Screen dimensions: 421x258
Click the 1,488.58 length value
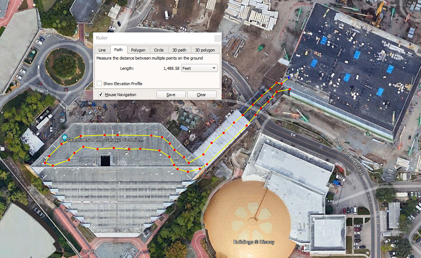[171, 68]
